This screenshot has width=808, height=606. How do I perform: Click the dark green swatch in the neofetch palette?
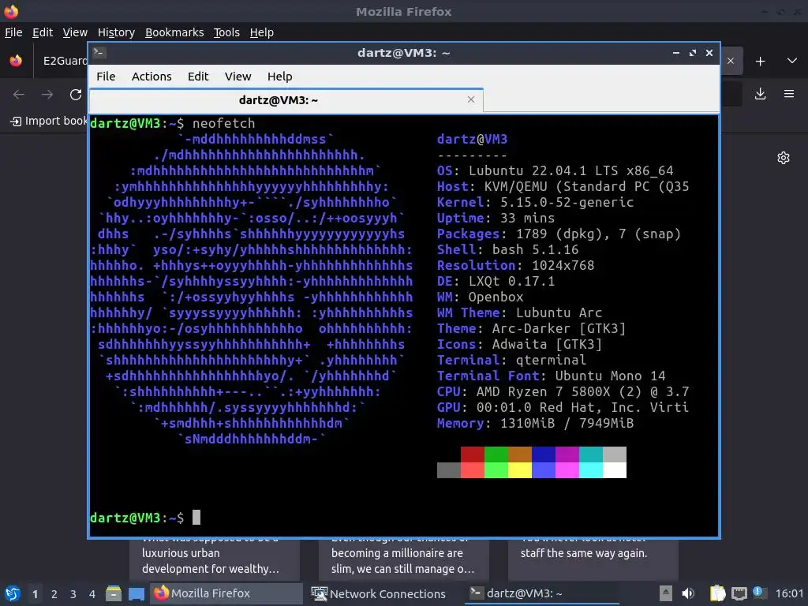(x=496, y=454)
